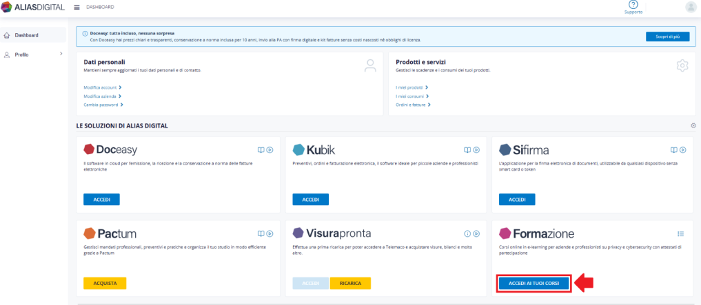Click the info icon in Doceasy banner
701x305 pixels.
click(85, 33)
